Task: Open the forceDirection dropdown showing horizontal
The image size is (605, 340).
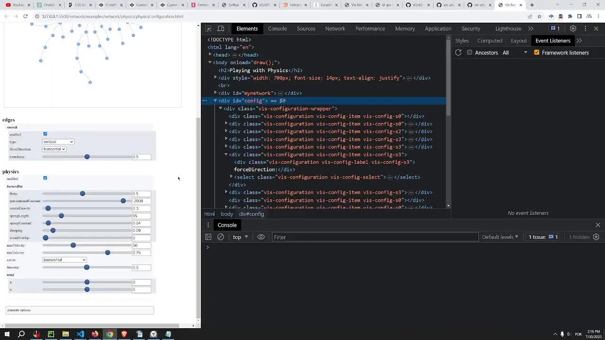Action: click(x=54, y=149)
